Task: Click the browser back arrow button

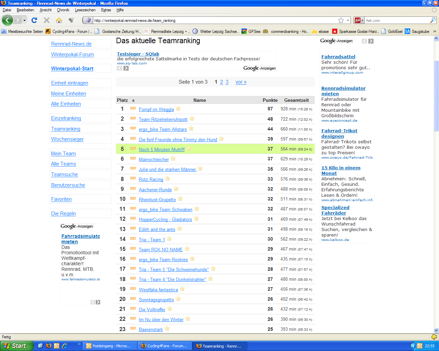Action: [7, 20]
